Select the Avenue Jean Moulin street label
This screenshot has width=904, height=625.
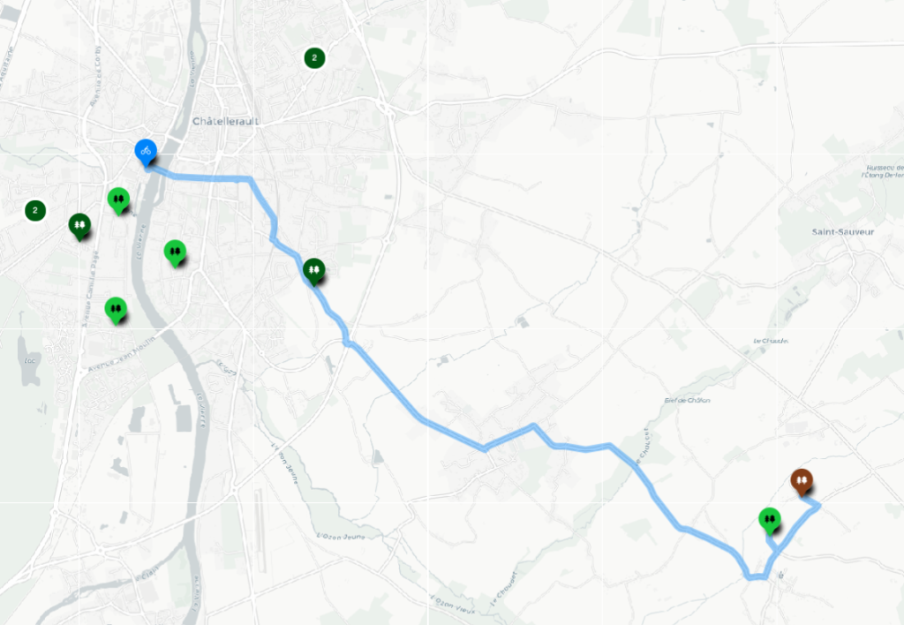122,353
